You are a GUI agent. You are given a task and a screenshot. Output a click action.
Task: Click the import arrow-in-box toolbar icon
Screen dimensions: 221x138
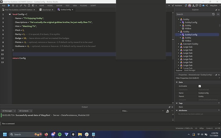pos(33,5)
